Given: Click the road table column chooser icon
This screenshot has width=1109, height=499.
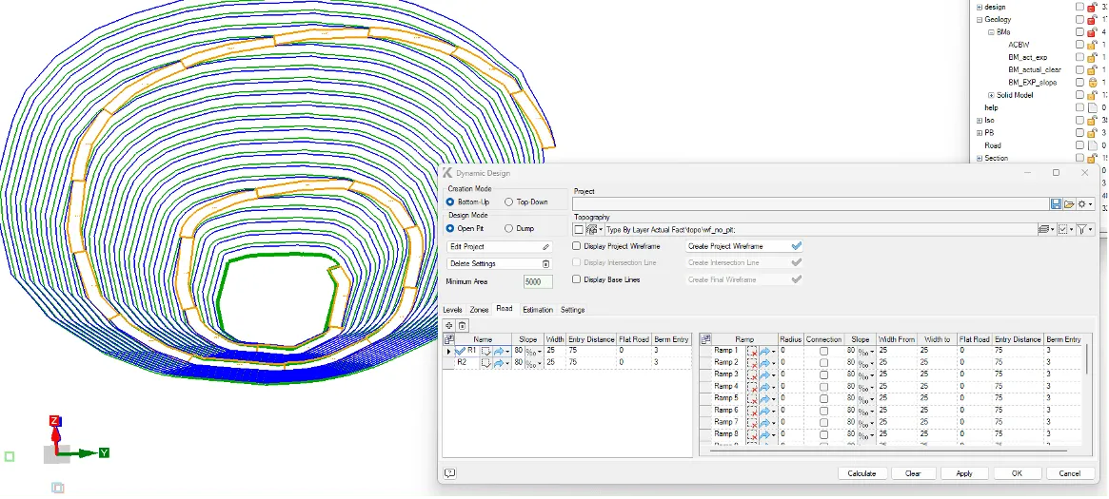Looking at the screenshot, I should [448, 339].
